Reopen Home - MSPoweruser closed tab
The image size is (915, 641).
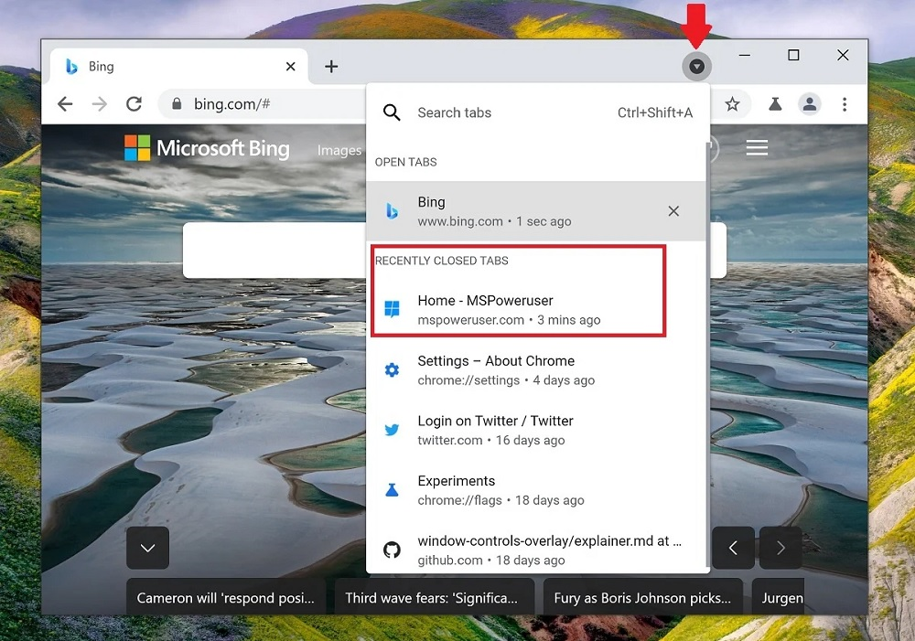(535, 310)
